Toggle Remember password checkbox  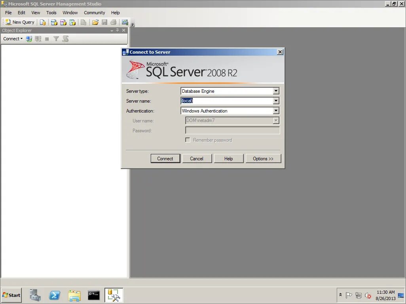point(188,140)
